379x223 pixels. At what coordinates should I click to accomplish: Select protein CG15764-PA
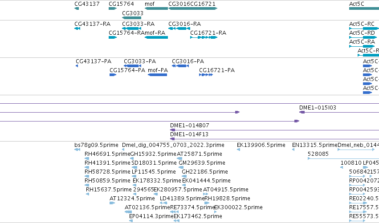113,75
